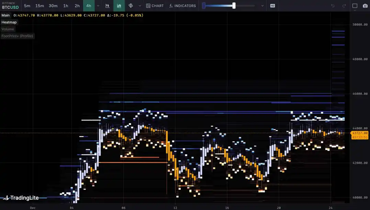Image resolution: width=370 pixels, height=210 pixels.
Task: Open the CHART settings button
Action: (x=155, y=6)
